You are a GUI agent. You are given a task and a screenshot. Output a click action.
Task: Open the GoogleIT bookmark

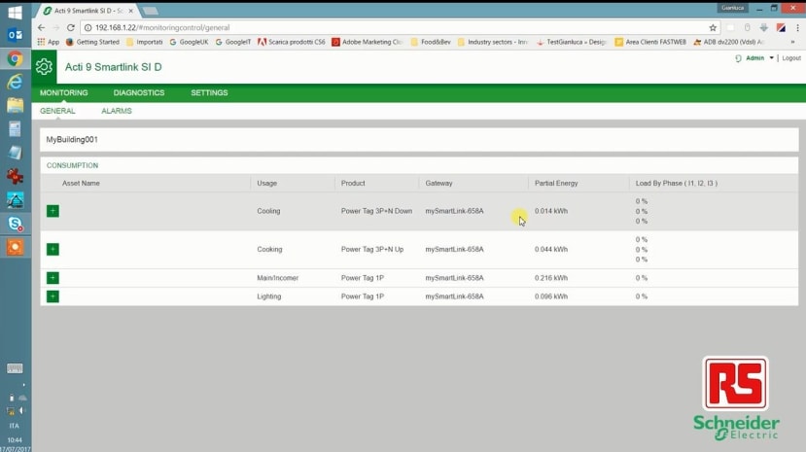pos(233,42)
